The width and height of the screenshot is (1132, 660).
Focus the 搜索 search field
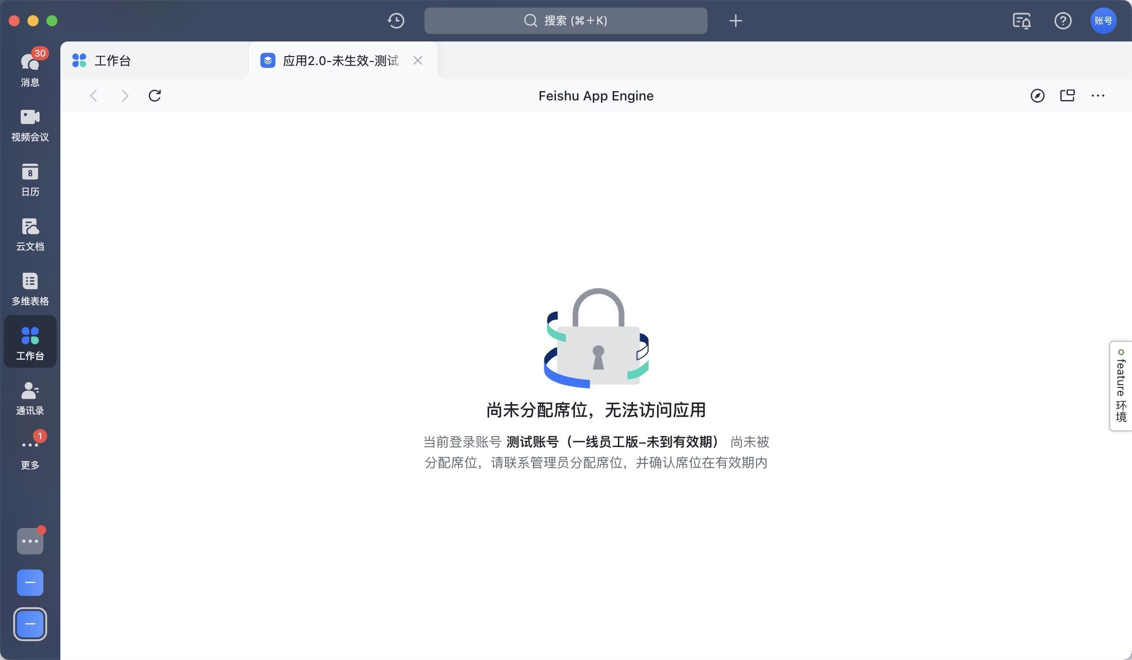(566, 21)
